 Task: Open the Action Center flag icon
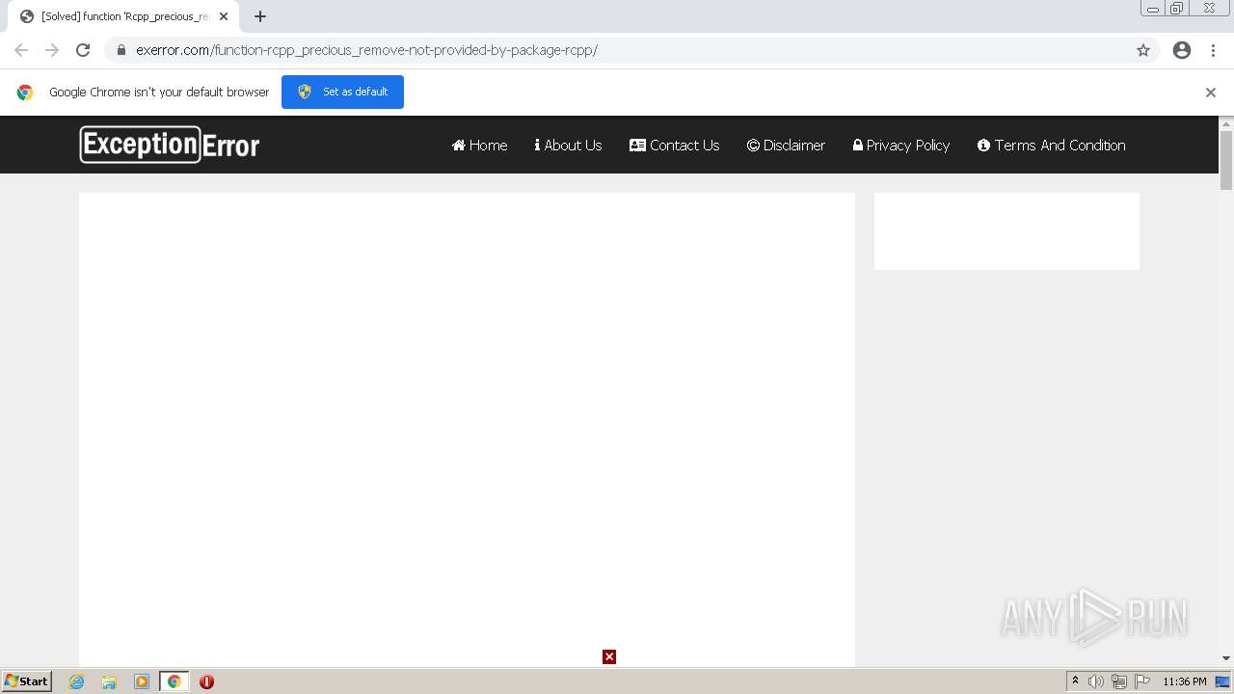tap(1142, 681)
